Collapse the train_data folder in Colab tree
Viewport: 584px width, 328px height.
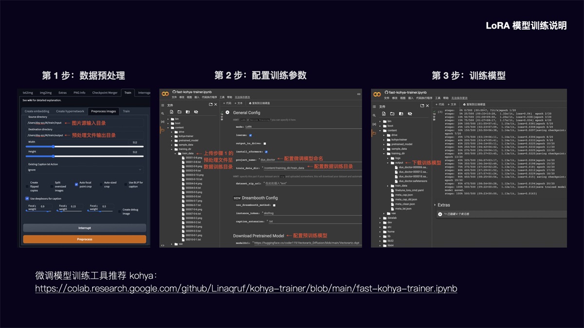[175, 154]
